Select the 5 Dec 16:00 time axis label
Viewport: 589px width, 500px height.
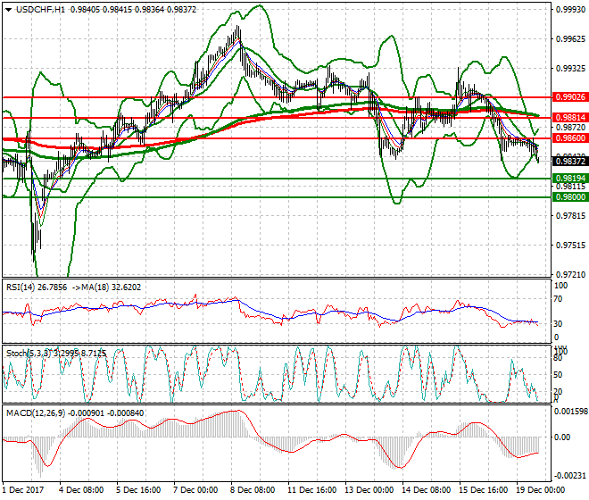coord(138,490)
